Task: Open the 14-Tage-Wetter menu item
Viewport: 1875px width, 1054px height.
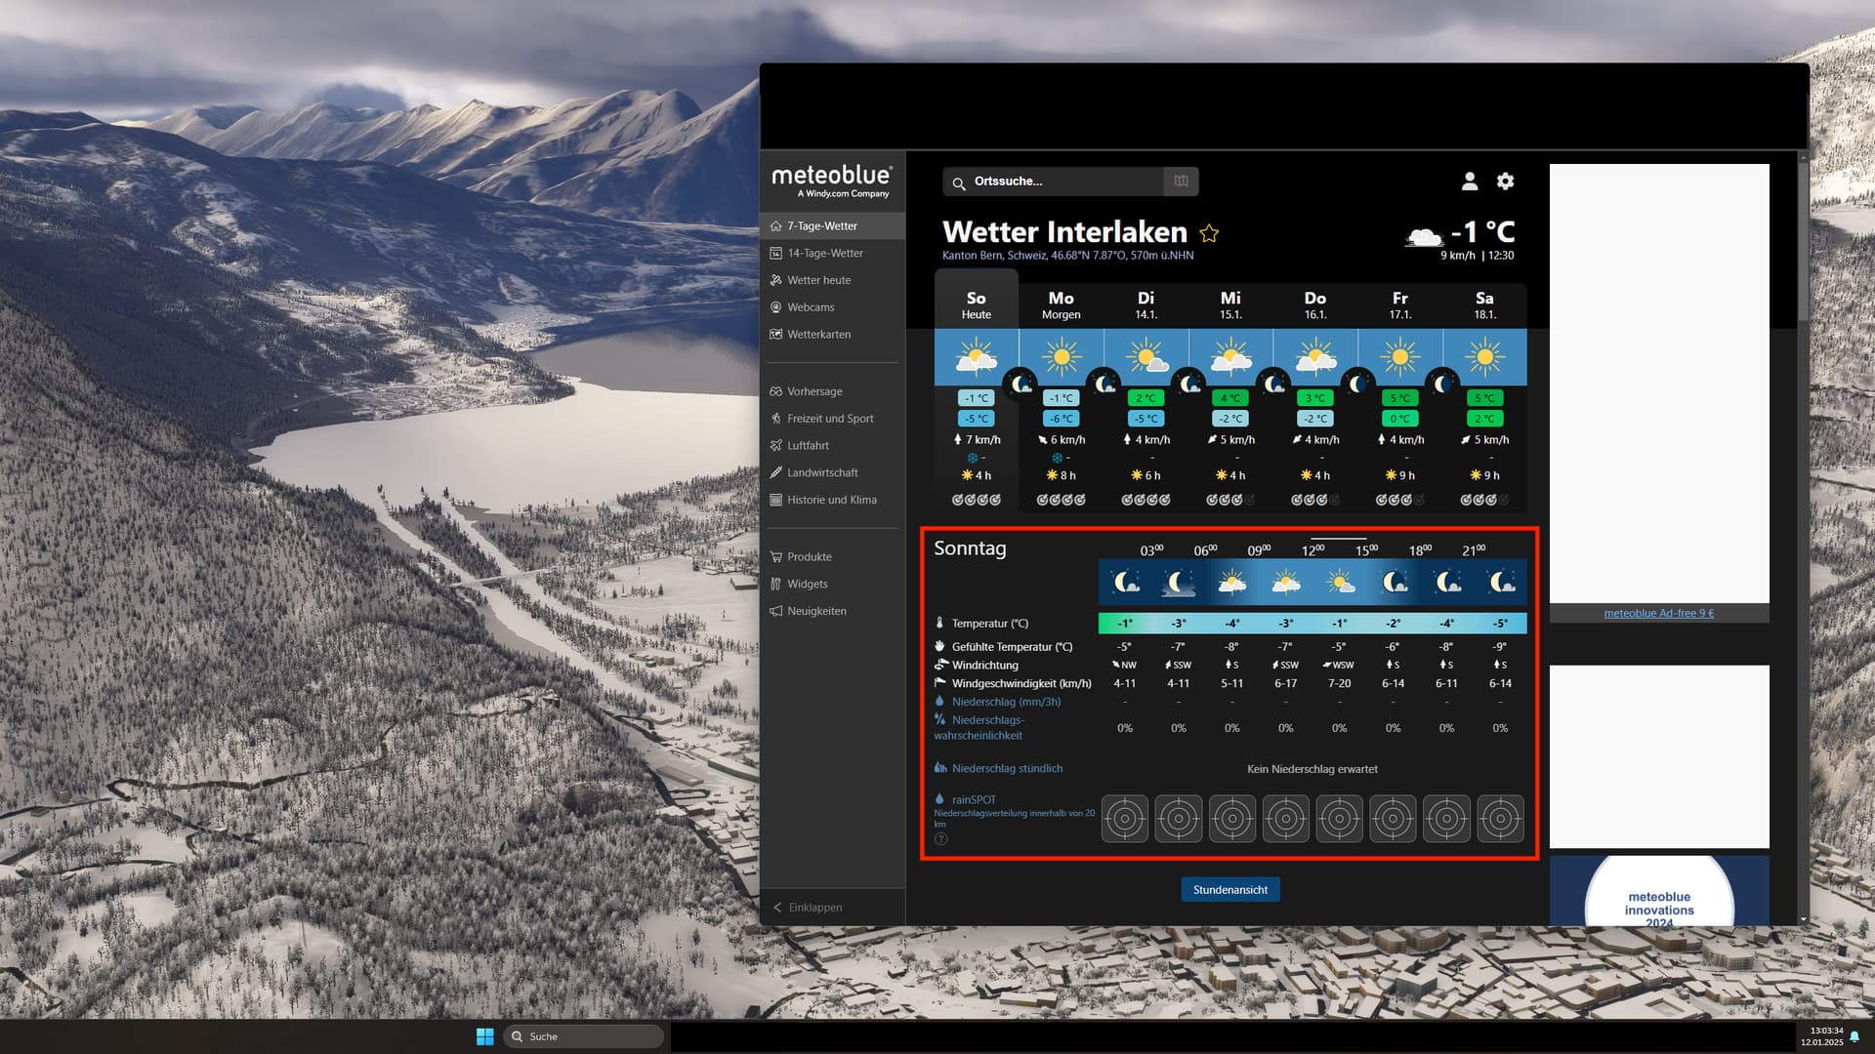Action: click(x=825, y=253)
